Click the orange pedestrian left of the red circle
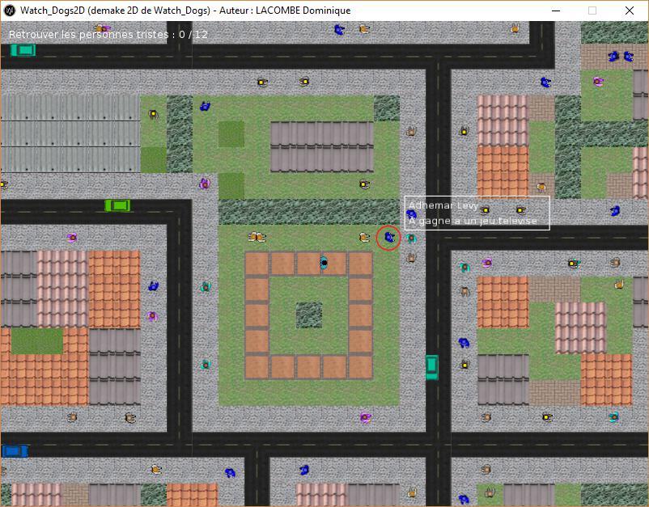 (x=364, y=237)
